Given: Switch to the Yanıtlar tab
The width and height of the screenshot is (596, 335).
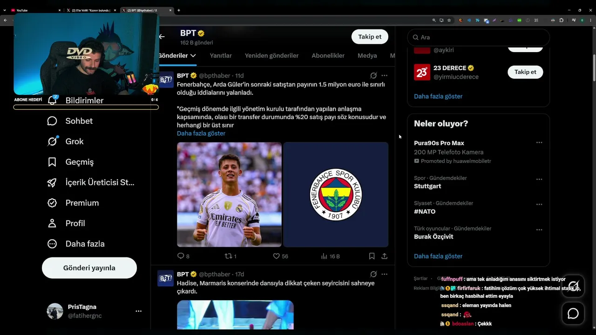Looking at the screenshot, I should (221, 55).
